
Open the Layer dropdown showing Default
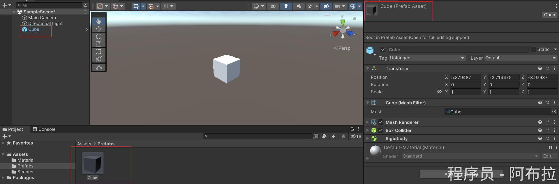point(520,58)
